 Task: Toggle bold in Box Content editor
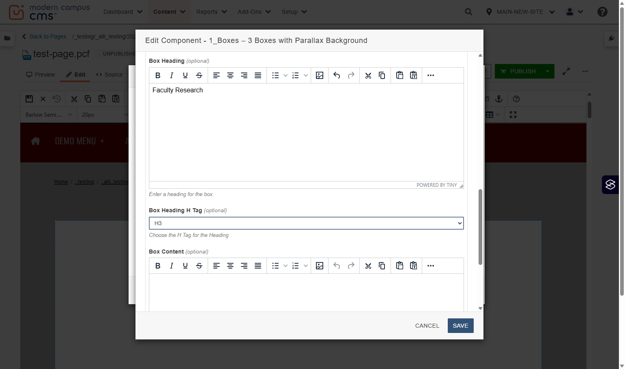pos(158,266)
